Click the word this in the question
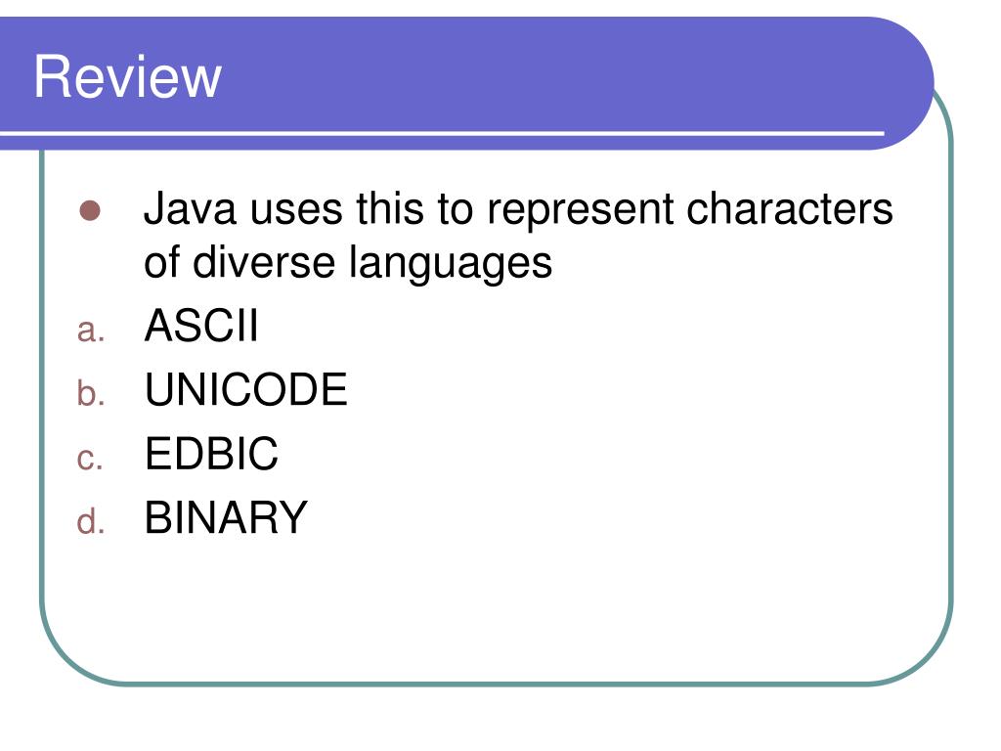The height and width of the screenshot is (751, 1001). click(390, 208)
